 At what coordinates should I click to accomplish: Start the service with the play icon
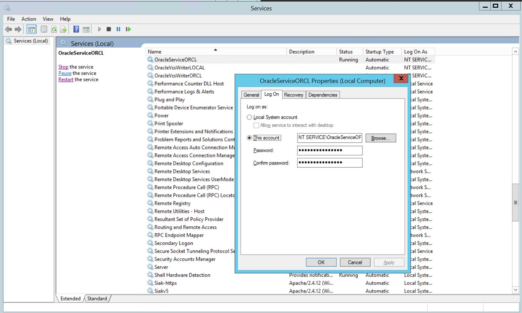[x=99, y=29]
